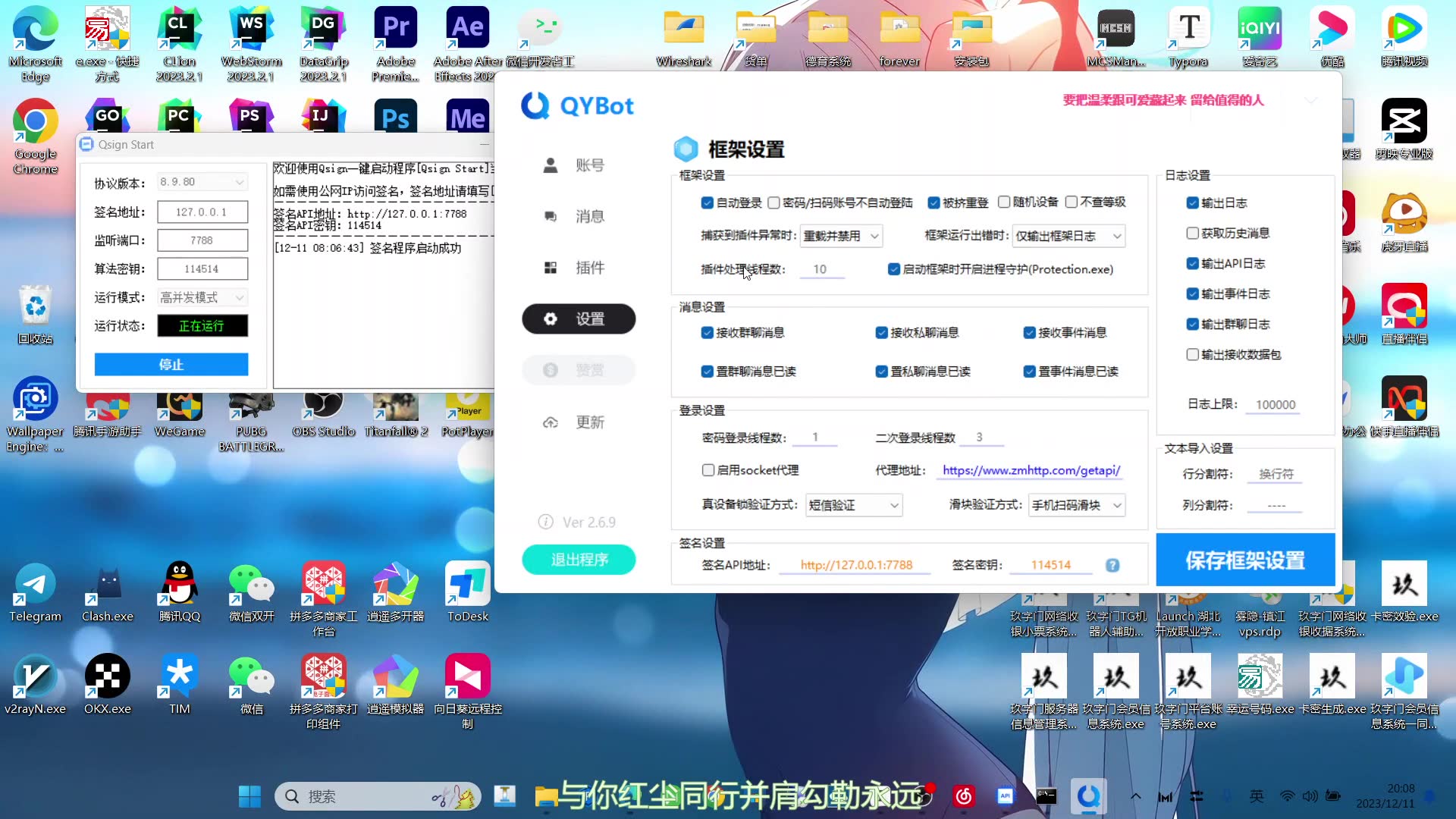This screenshot has width=1456, height=819.
Task: Click the 监听端口 field in Qsign Start
Action: tap(202, 240)
